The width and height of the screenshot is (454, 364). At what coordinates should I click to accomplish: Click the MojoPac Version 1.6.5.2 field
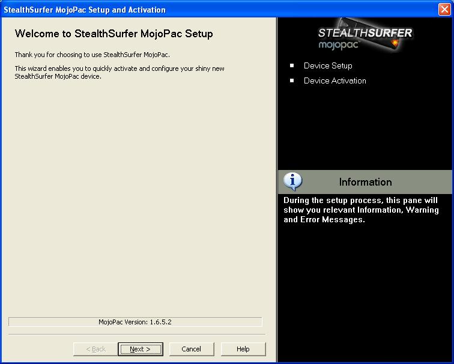[x=135, y=322]
